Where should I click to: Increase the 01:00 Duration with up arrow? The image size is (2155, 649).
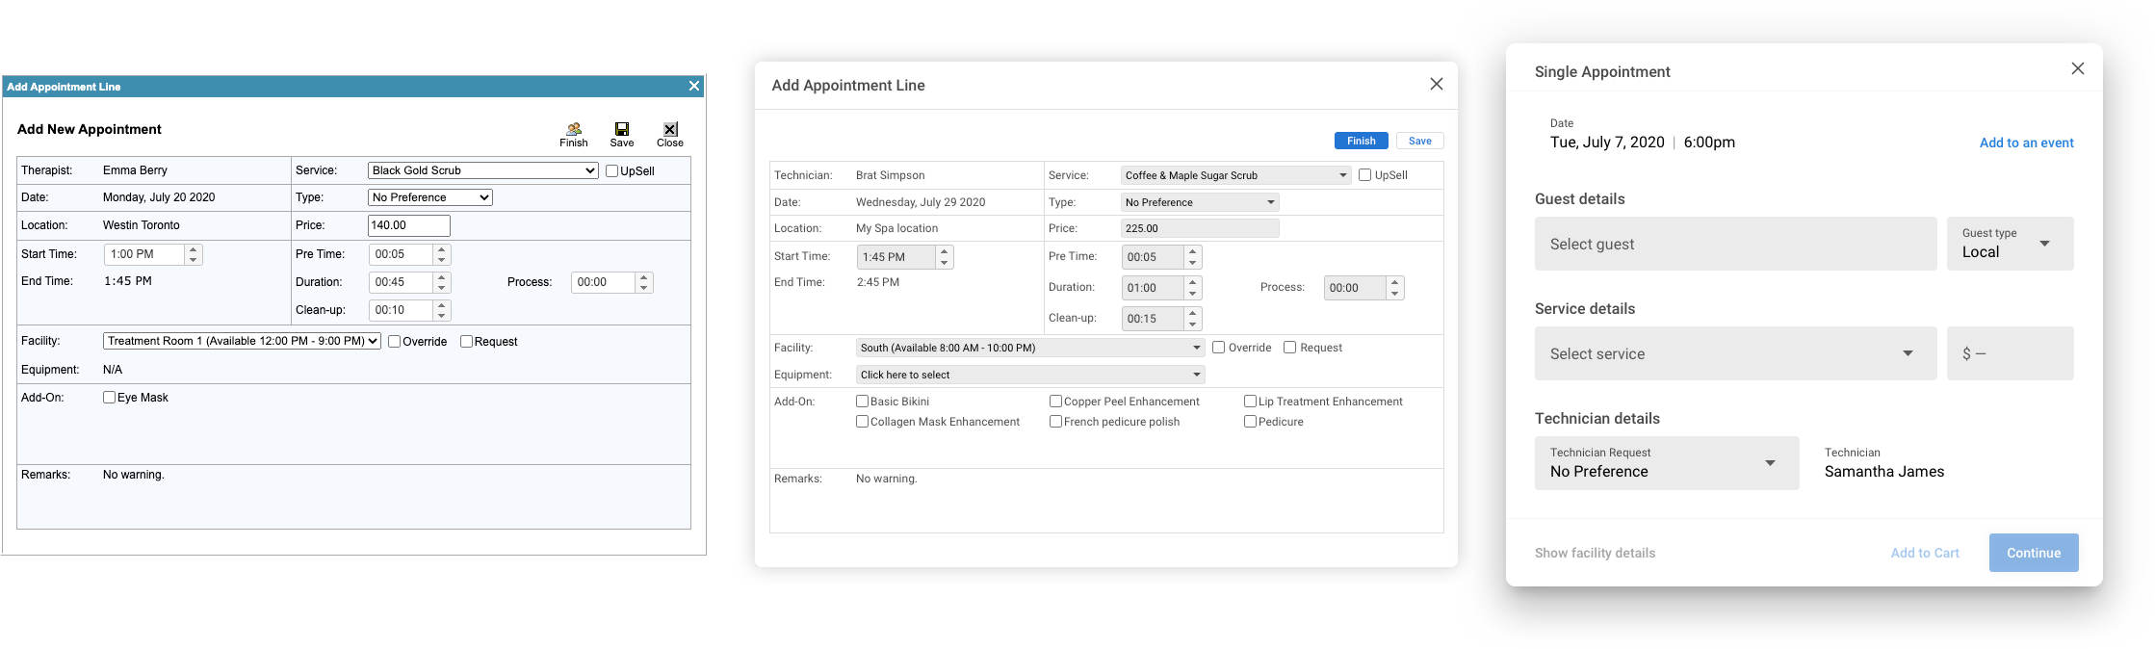tap(1192, 282)
